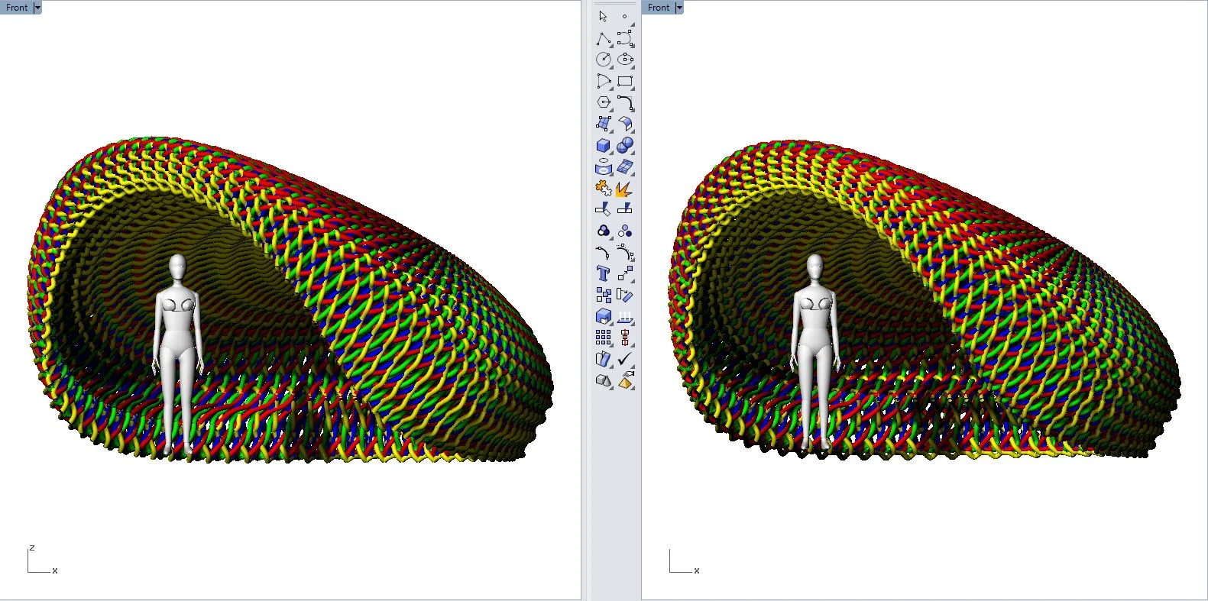
Task: Turn on curve edit points
Action: (x=603, y=253)
